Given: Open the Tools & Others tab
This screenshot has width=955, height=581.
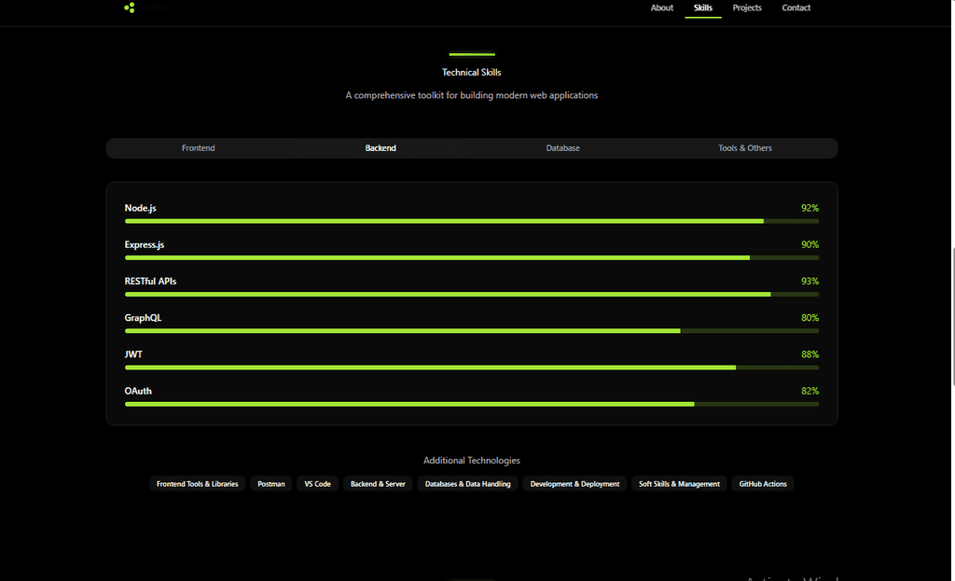Looking at the screenshot, I should click(x=744, y=148).
